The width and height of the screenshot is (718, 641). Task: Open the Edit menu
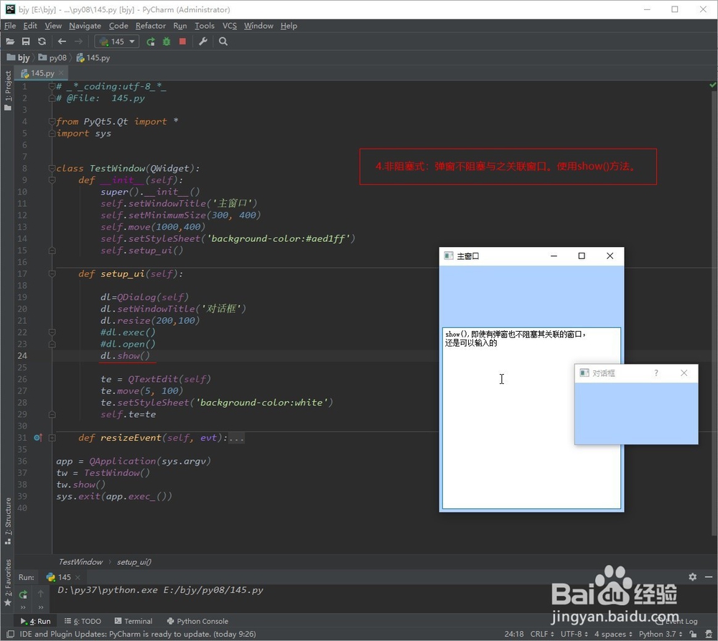[x=30, y=26]
